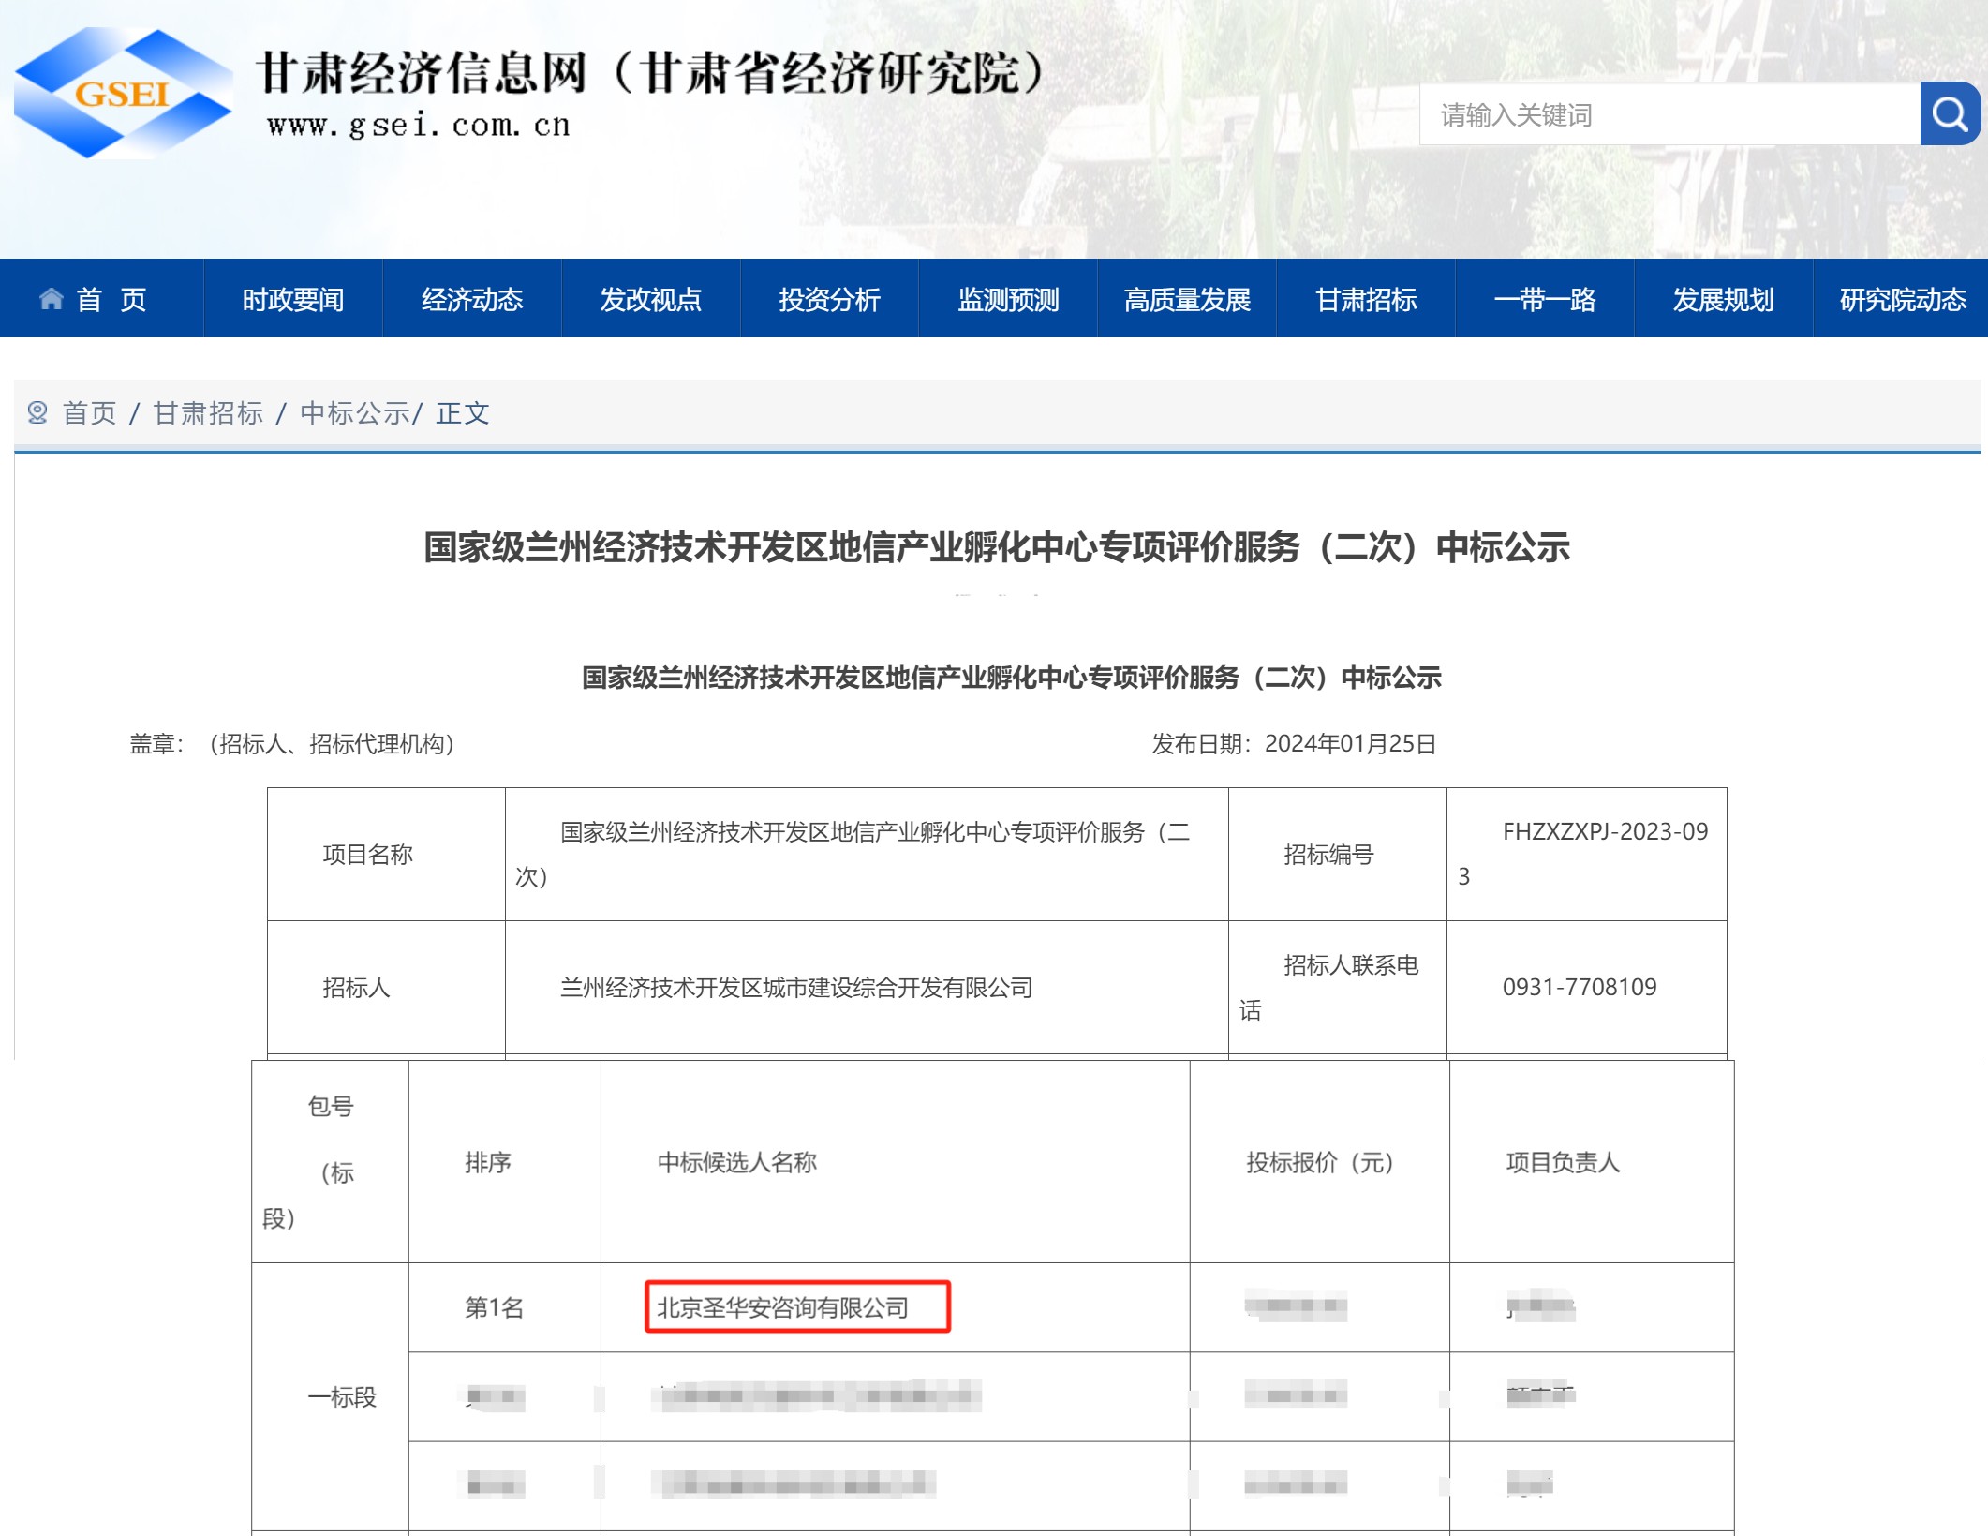Click the 盖章 line with 招标人、招标代理机构
Image resolution: width=1988 pixels, height=1536 pixels.
[291, 744]
